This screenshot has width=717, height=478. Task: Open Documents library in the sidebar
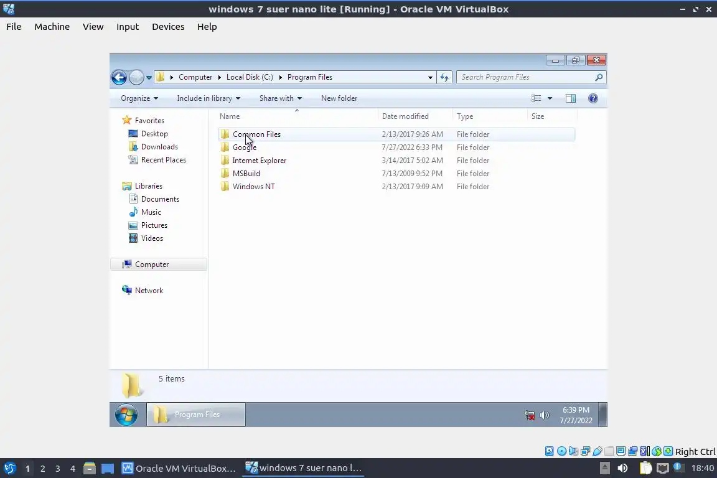coord(159,199)
